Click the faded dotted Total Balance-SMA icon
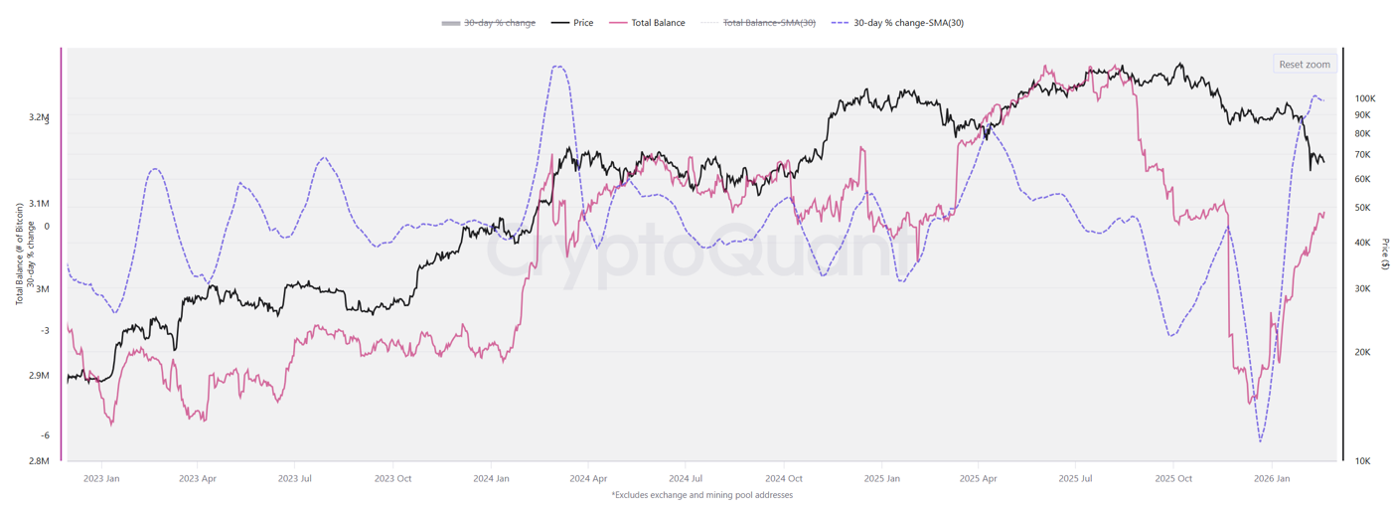 pos(709,23)
